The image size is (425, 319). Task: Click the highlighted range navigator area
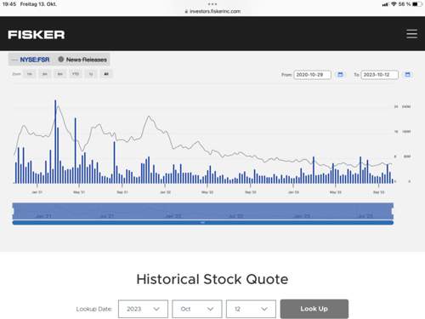coord(203,211)
